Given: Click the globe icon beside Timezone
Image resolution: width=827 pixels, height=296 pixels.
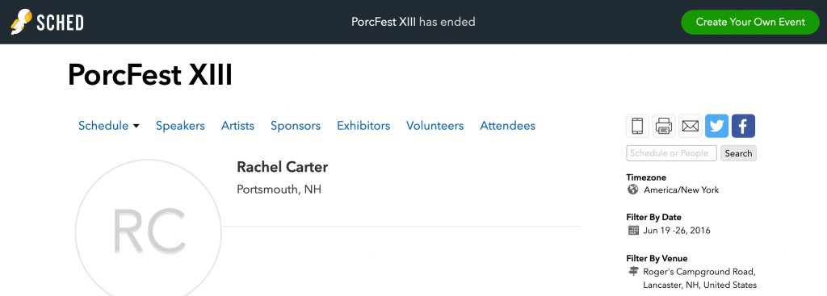Looking at the screenshot, I should point(633,190).
